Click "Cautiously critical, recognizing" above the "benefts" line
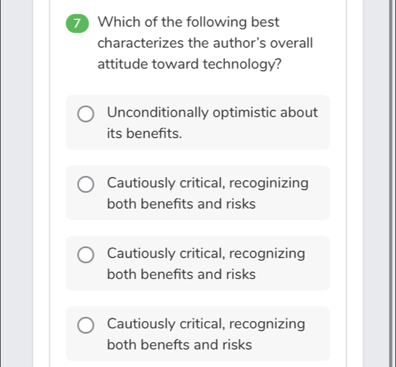The width and height of the screenshot is (396, 367). coord(206,324)
